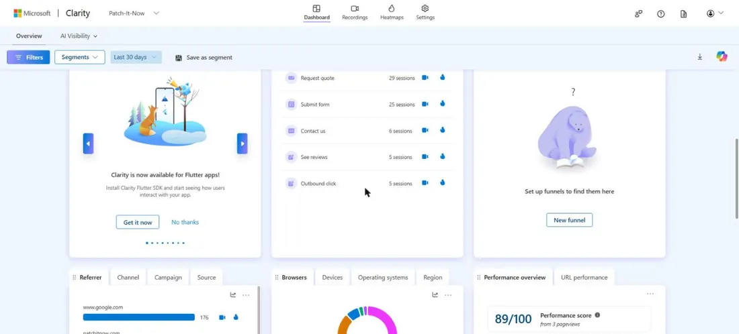Click the share team icon in header
This screenshot has width=739, height=334.
pos(639,13)
